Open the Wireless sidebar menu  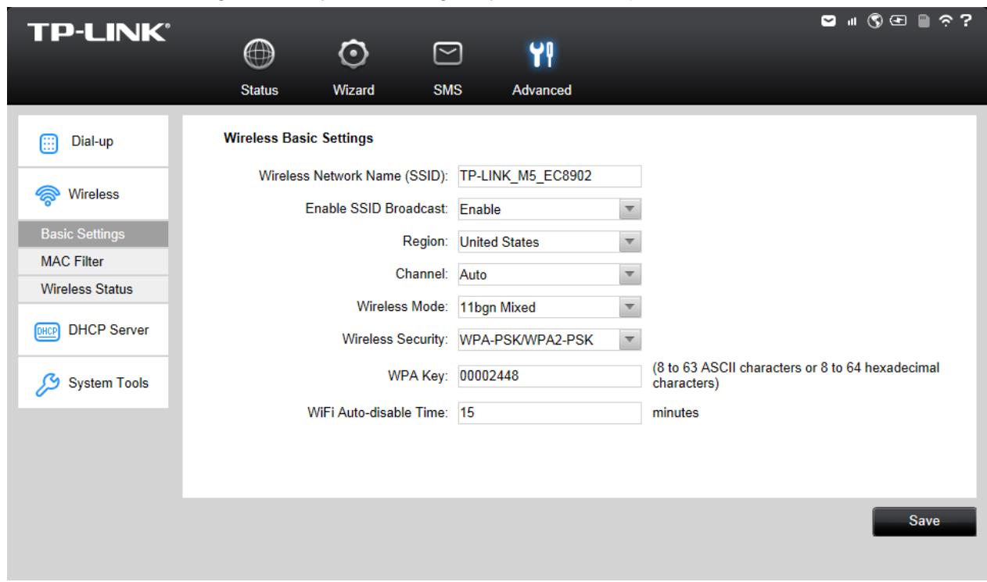93,194
